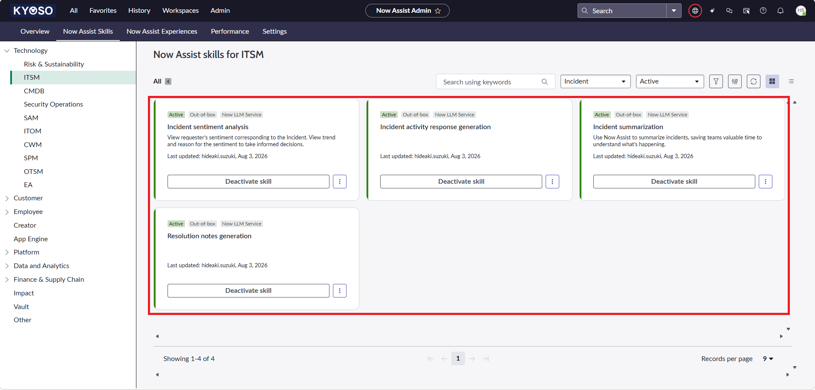Expand the Platform section chevron
Image resolution: width=815 pixels, height=390 pixels.
tap(7, 252)
